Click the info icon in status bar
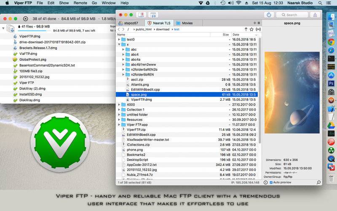This screenshot has width=337, height=211. pyautogui.click(x=266, y=182)
